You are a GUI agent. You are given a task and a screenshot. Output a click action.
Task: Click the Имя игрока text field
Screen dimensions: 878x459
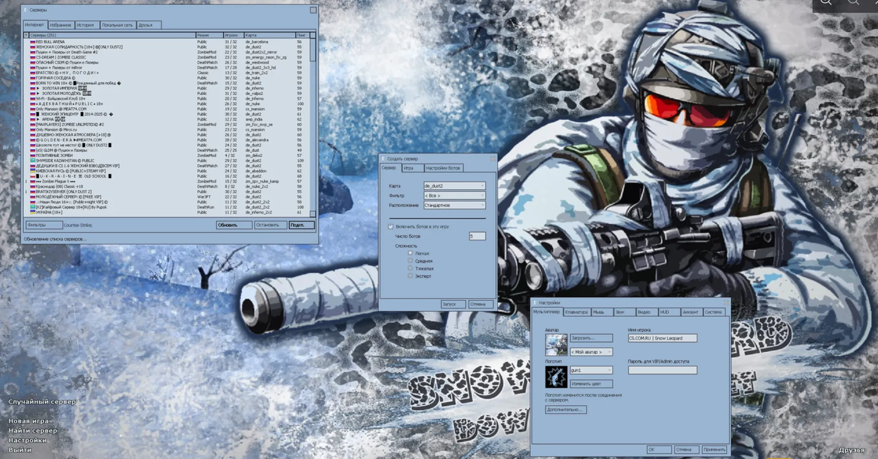point(662,338)
